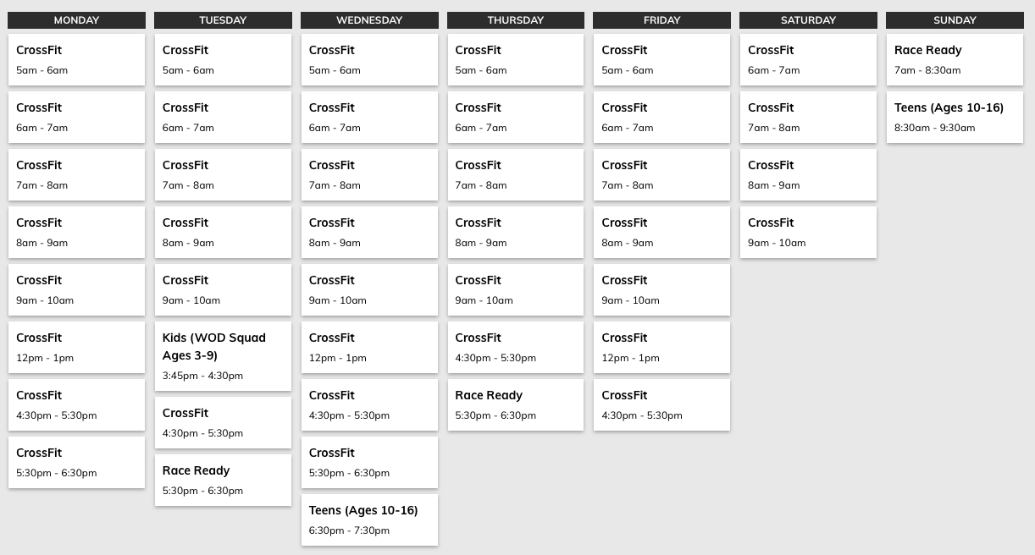Click the Saturday column header

808,20
